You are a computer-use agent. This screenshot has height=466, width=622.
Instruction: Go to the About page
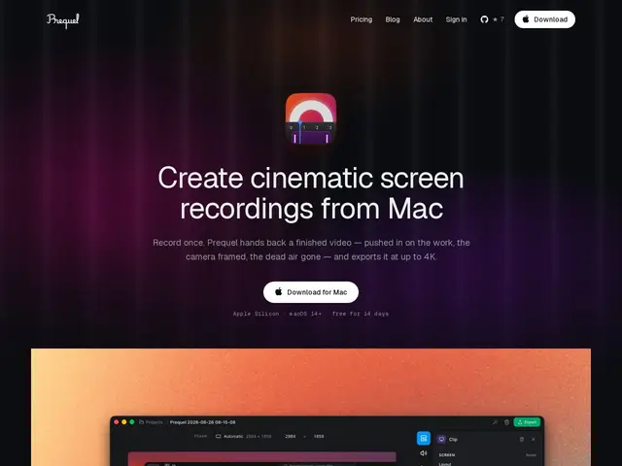pyautogui.click(x=423, y=19)
